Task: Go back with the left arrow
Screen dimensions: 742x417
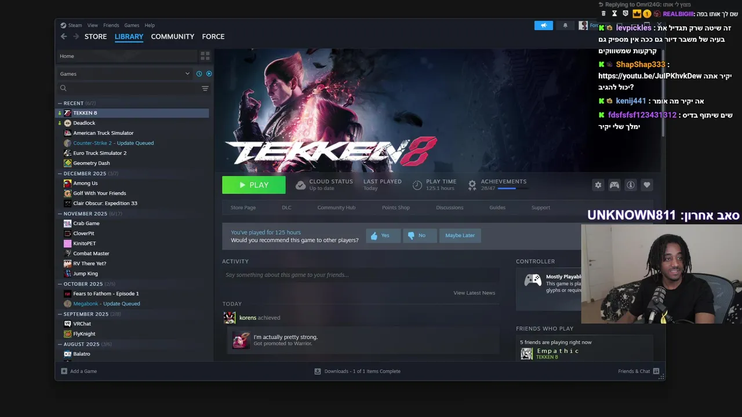Action: coord(64,36)
